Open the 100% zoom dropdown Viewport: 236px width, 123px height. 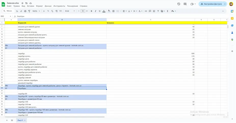tap(36, 11)
